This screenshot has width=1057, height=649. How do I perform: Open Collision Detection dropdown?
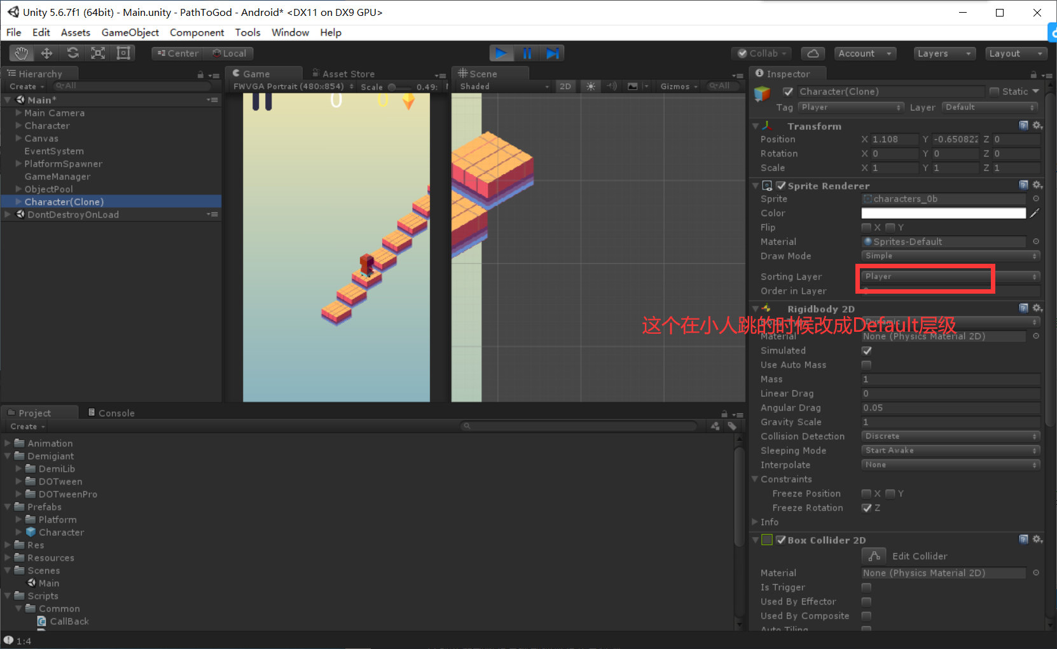951,436
